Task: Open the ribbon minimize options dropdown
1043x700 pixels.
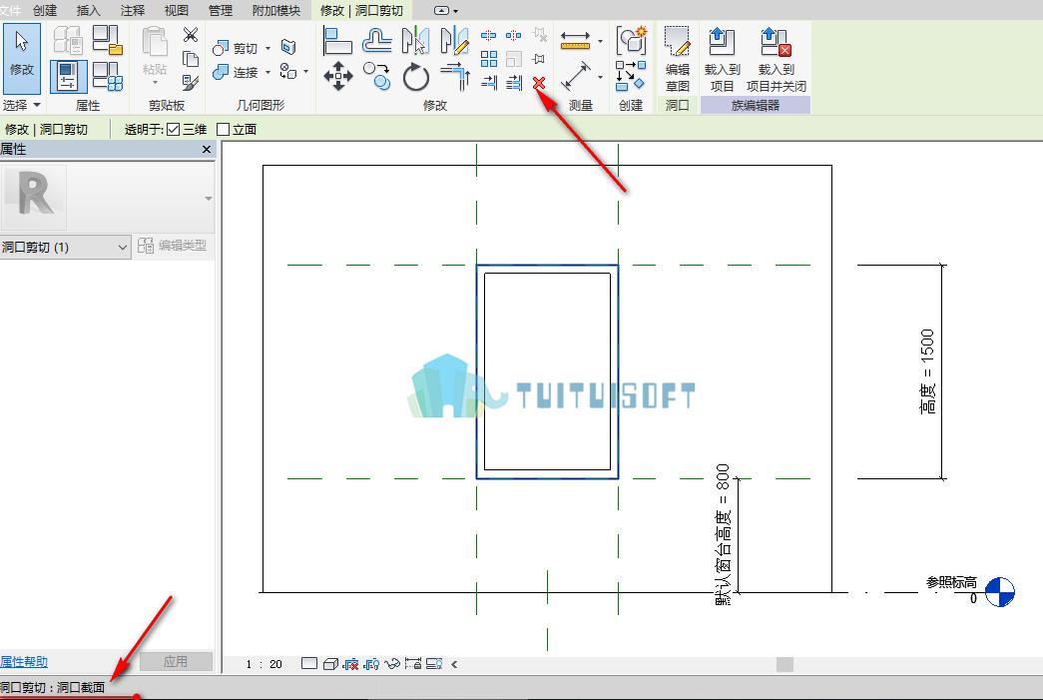Action: 456,11
